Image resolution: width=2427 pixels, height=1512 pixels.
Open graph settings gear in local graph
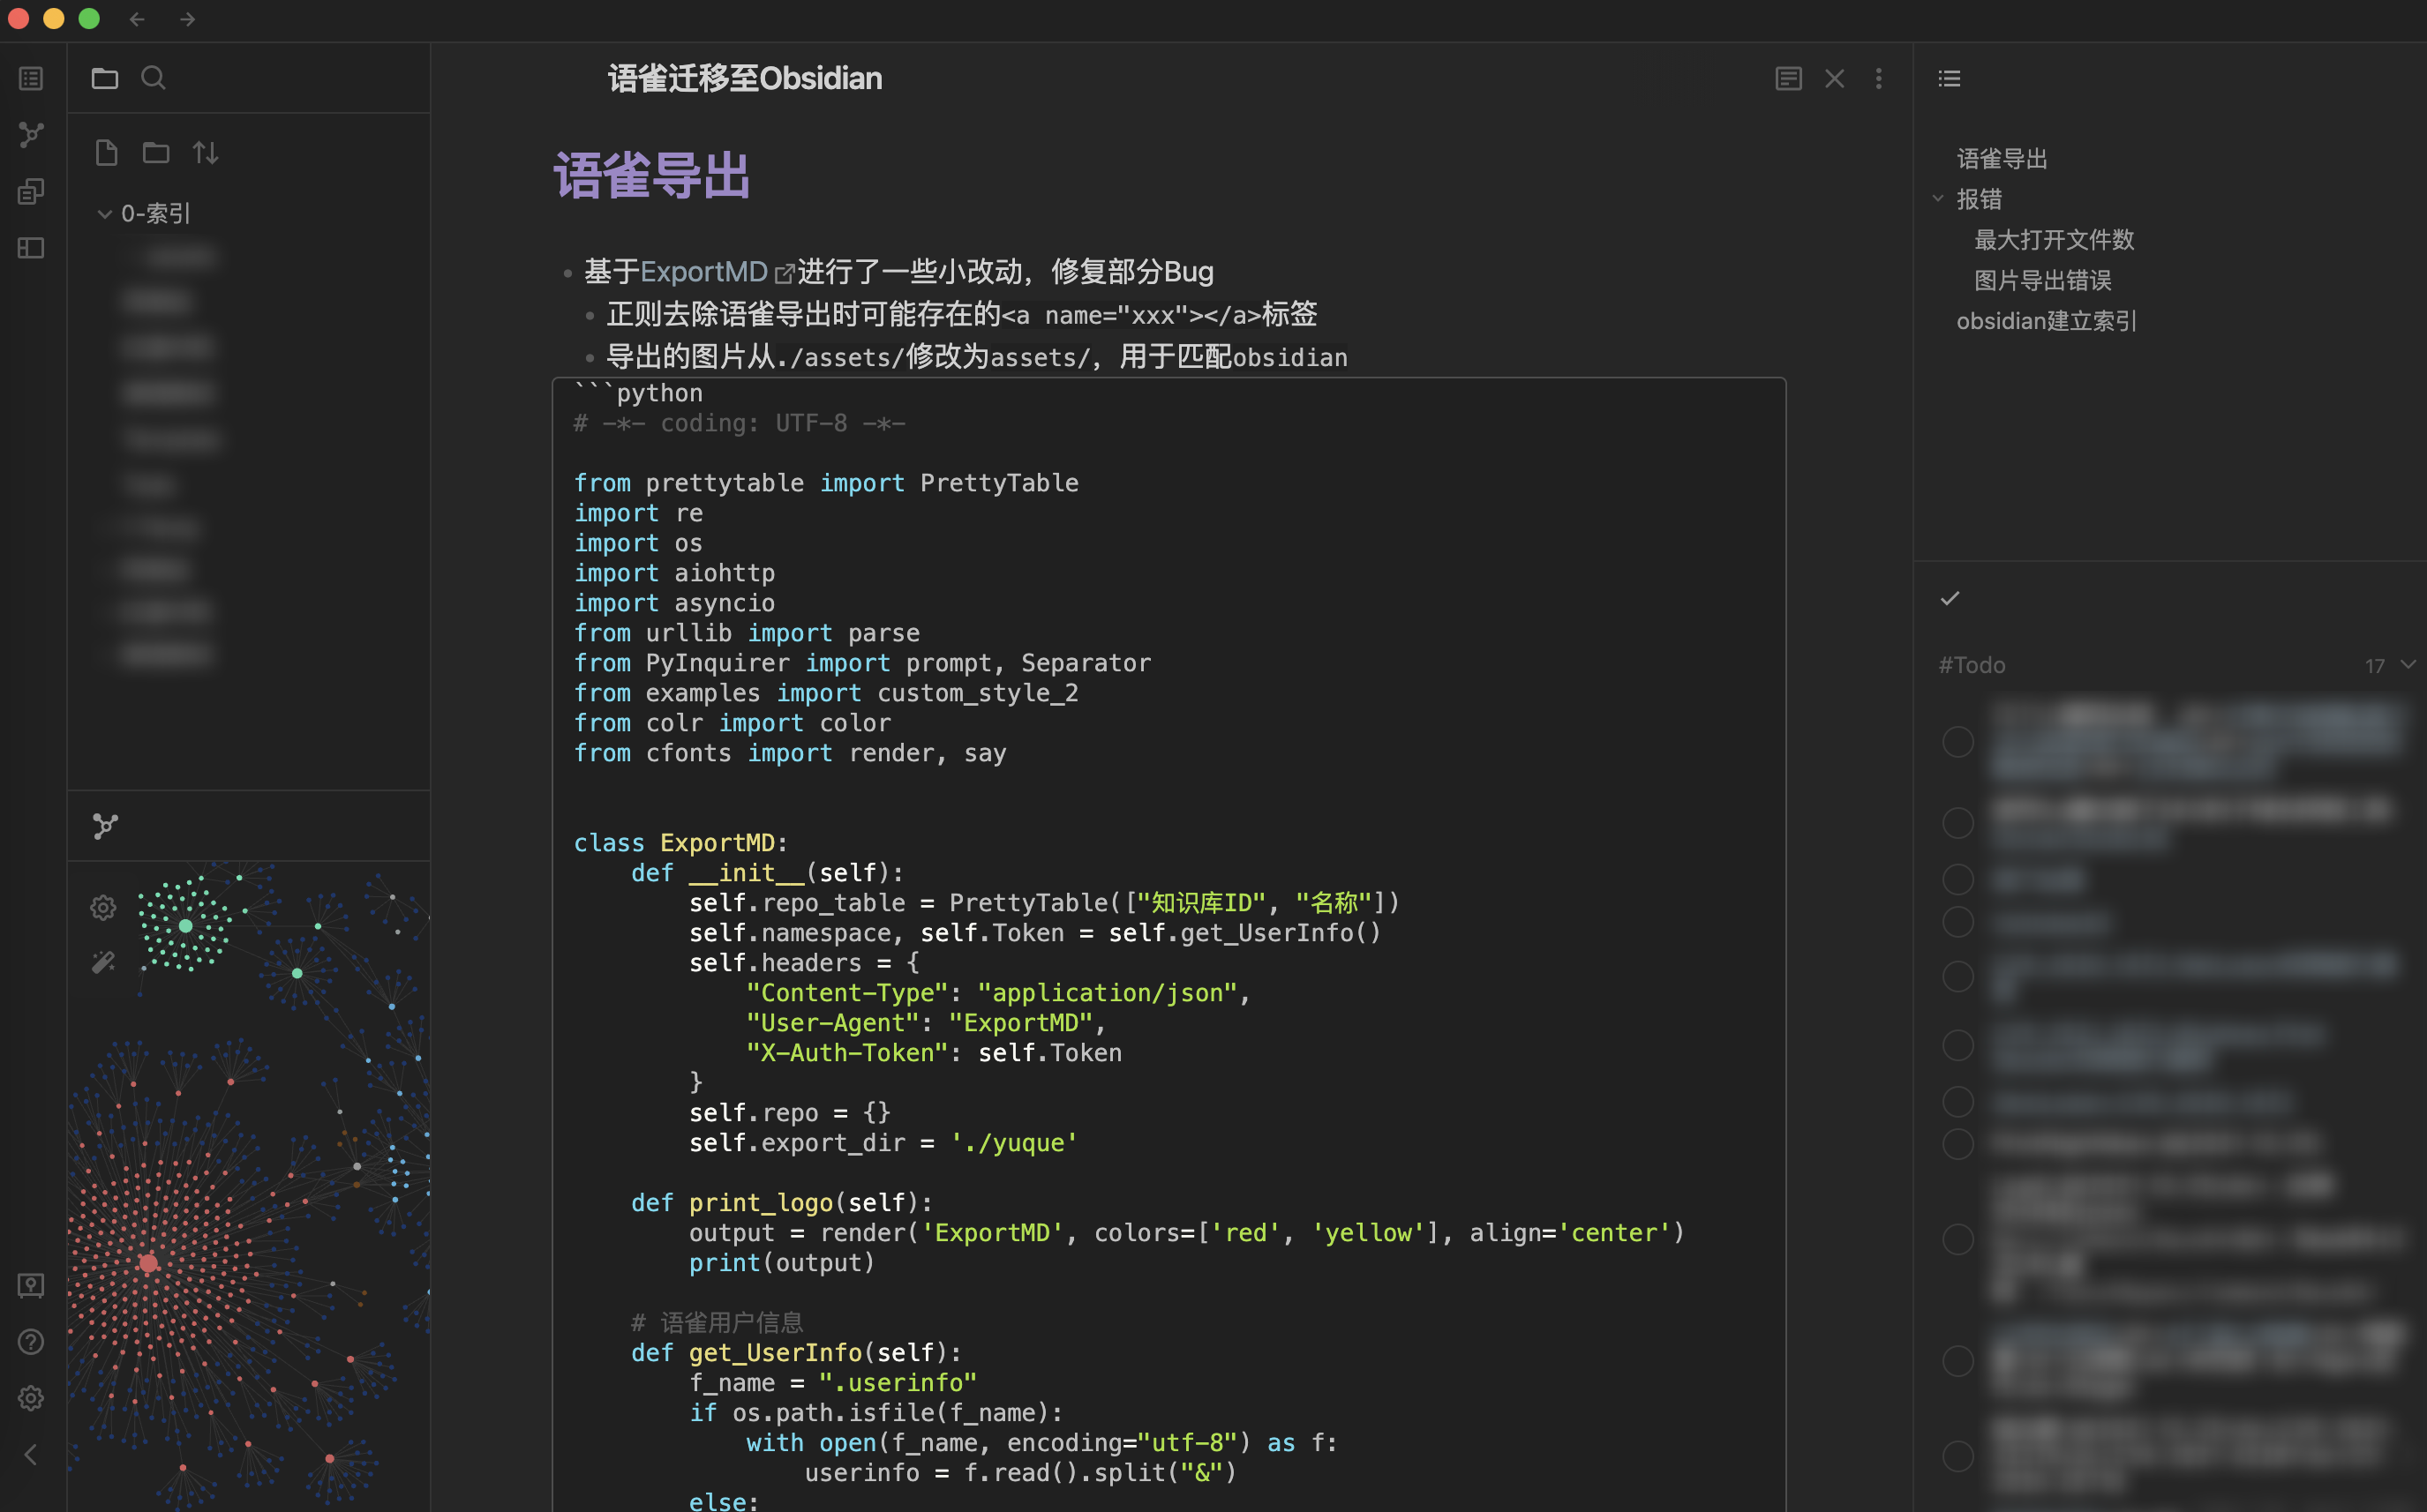click(103, 908)
